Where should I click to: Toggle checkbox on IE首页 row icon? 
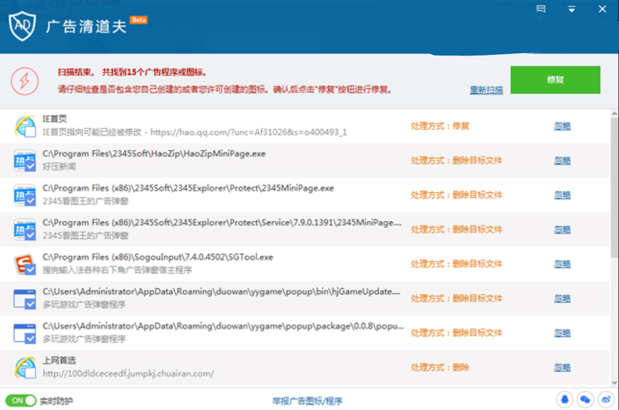[x=29, y=132]
